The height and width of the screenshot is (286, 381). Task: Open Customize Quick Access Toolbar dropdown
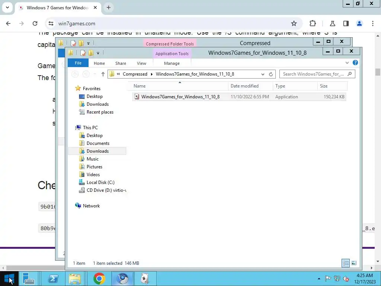pos(98,53)
